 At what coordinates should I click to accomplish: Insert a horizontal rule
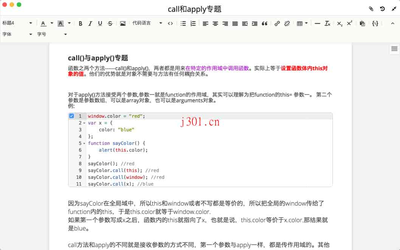(x=317, y=23)
